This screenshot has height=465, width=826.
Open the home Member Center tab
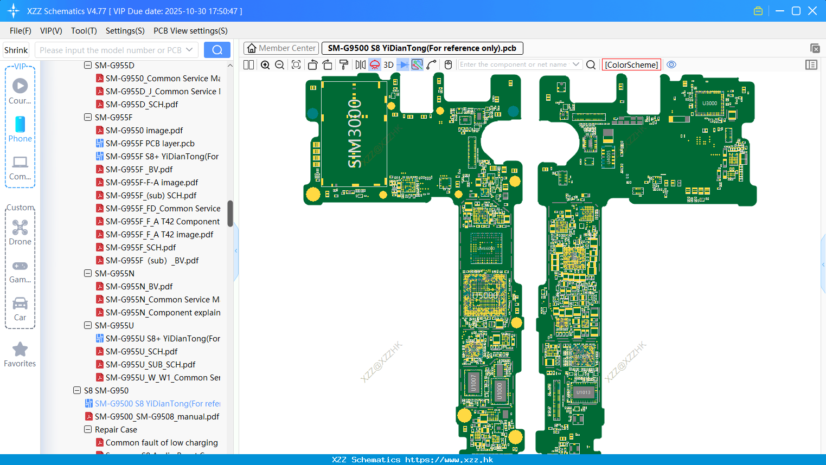281,48
